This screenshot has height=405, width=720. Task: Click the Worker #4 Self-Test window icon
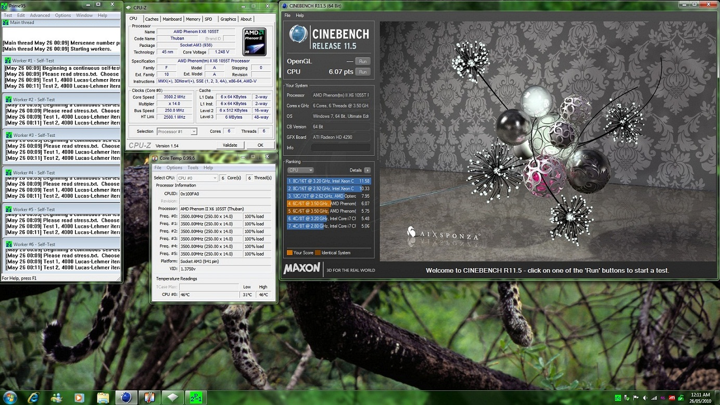coord(8,173)
